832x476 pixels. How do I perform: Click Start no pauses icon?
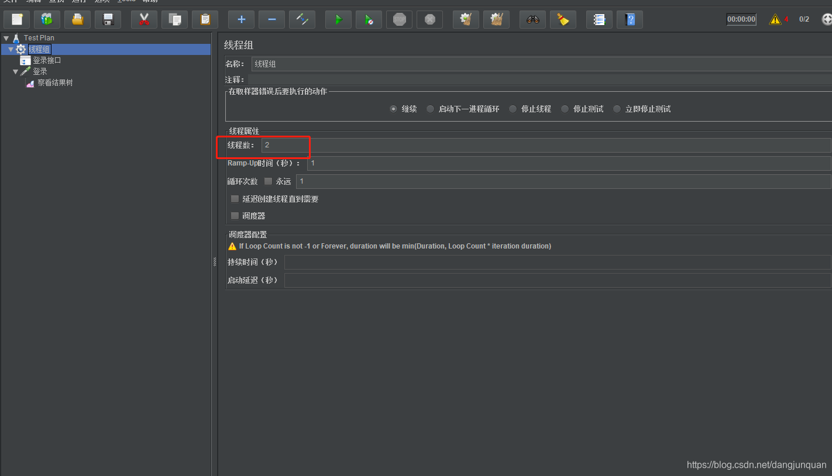369,19
